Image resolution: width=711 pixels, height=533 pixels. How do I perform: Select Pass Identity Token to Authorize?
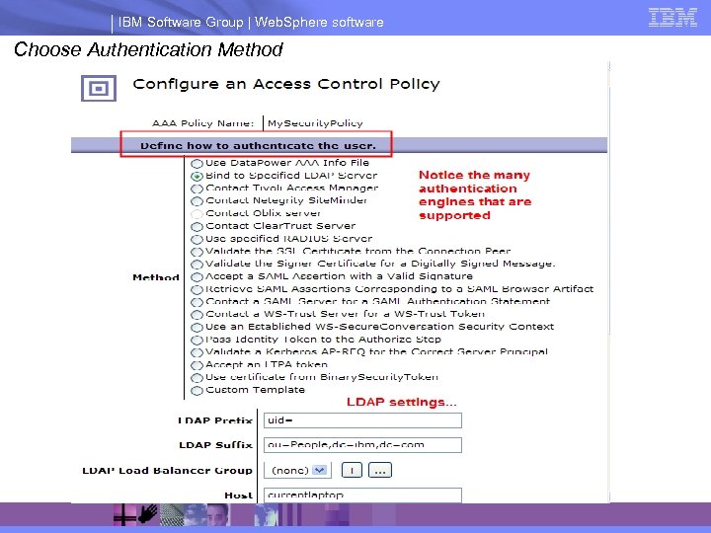197,340
